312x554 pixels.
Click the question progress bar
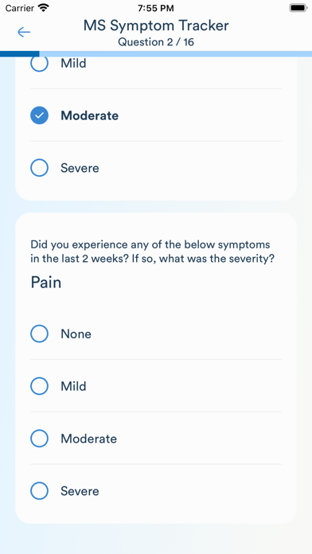(156, 53)
